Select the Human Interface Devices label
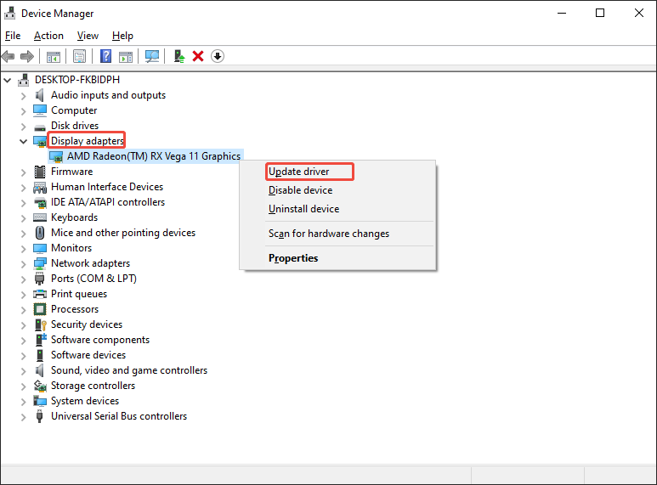This screenshot has width=657, height=485. pos(107,187)
